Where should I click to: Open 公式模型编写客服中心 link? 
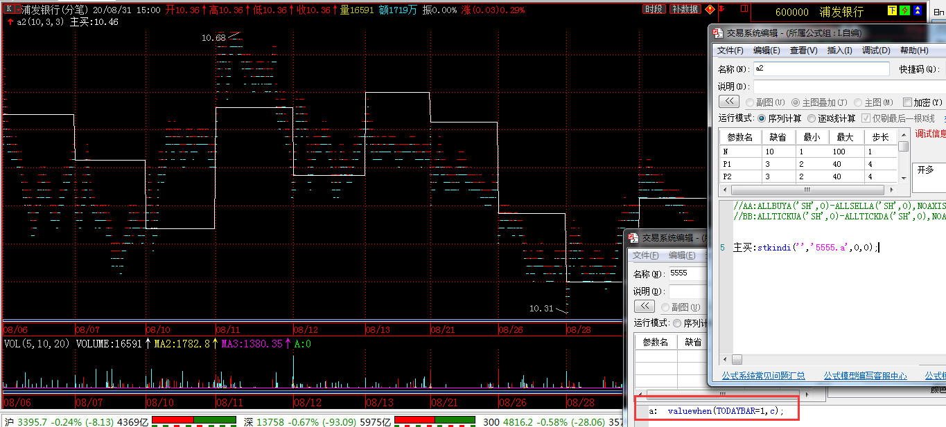pyautogui.click(x=865, y=376)
